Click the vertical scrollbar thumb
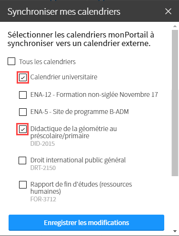The image size is (179, 236). tap(175, 103)
